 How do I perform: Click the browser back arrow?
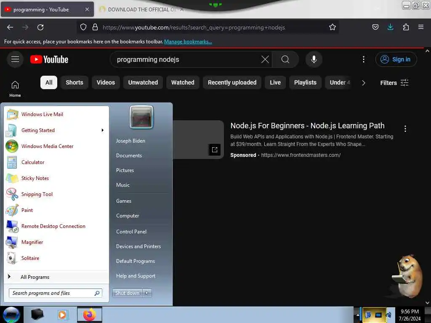(x=10, y=27)
